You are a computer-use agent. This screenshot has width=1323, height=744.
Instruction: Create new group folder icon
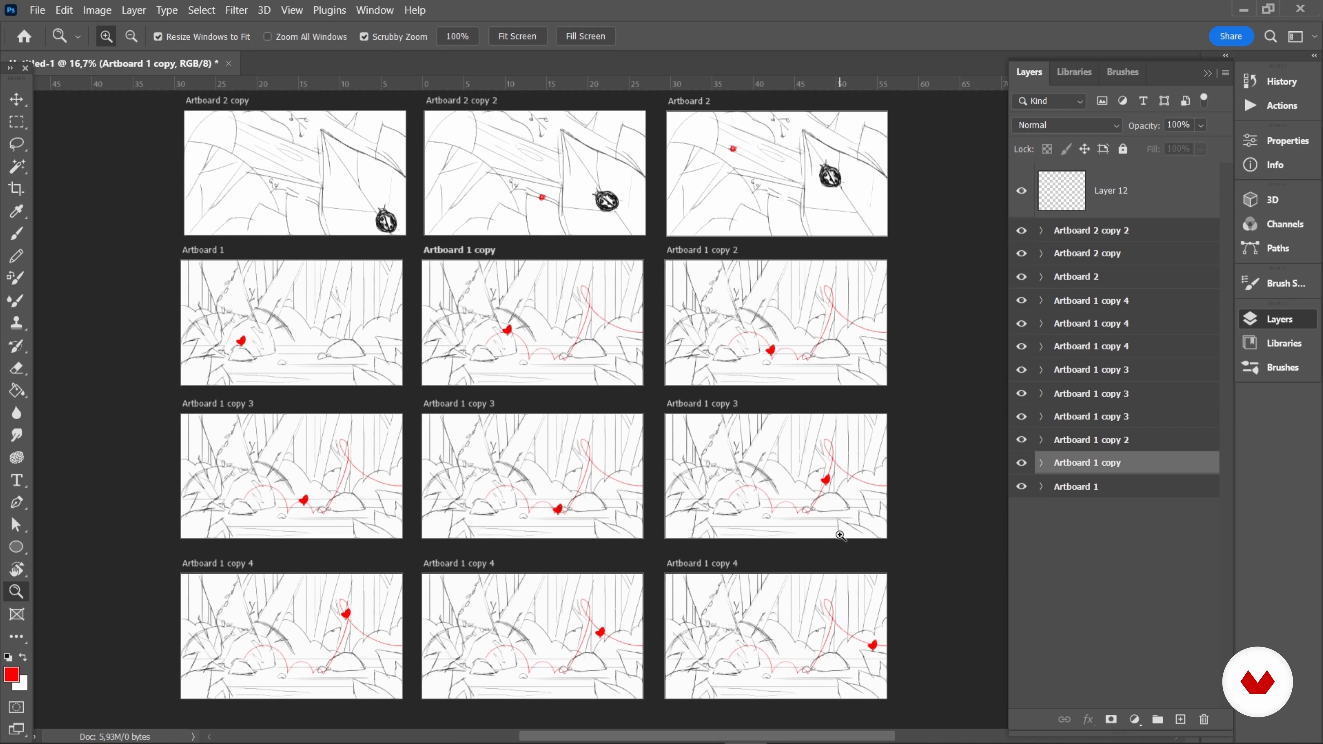tap(1158, 719)
